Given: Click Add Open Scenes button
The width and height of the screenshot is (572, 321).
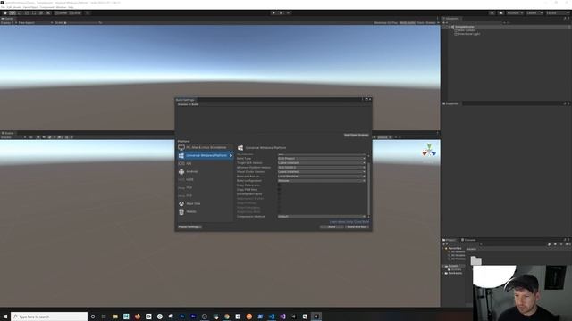Looking at the screenshot, I should [356, 135].
